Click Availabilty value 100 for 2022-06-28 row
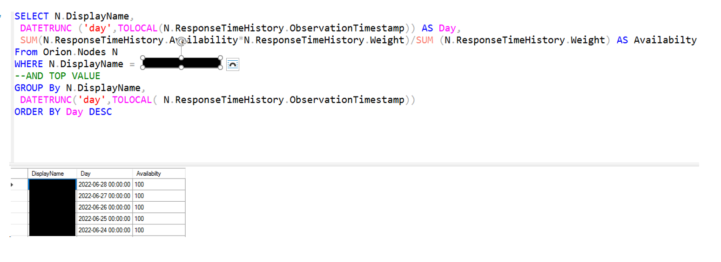The height and width of the screenshot is (262, 721). coord(159,185)
